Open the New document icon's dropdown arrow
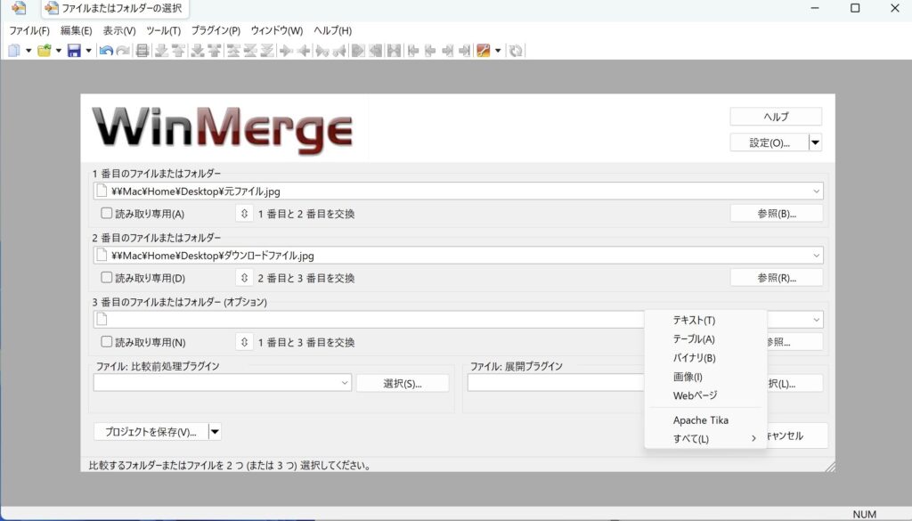Viewport: 912px width, 521px height. point(28,51)
